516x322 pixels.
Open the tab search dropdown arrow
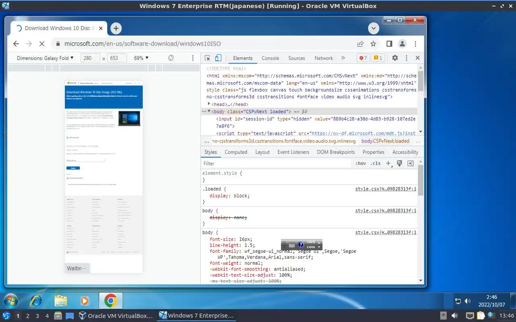pyautogui.click(x=374, y=28)
